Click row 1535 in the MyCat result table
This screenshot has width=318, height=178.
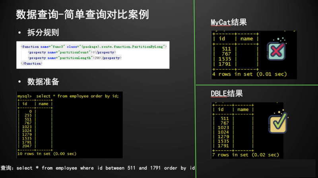click(236, 59)
